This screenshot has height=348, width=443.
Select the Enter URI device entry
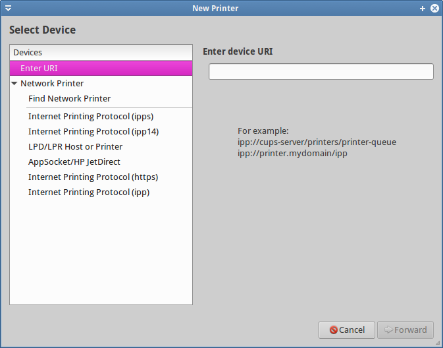[39, 68]
